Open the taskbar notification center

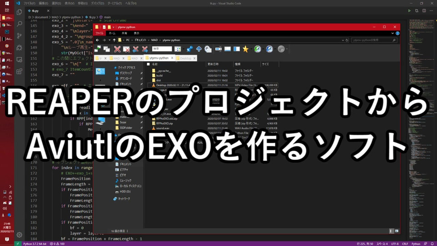click(x=7, y=239)
